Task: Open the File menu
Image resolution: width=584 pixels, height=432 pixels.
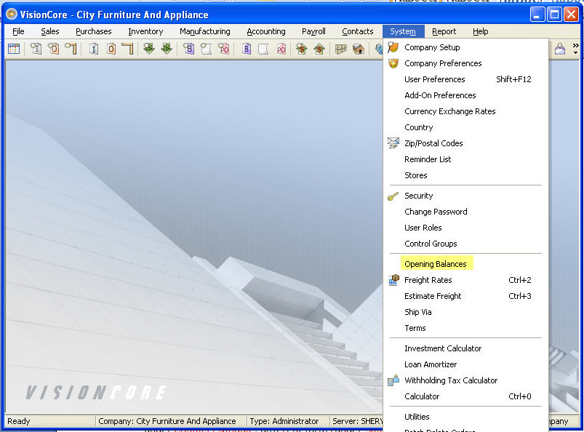Action: click(18, 32)
